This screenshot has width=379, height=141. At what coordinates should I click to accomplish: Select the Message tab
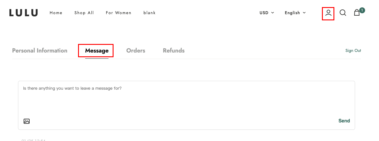(97, 50)
